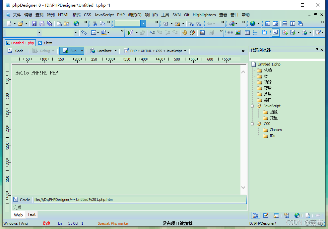This screenshot has width=328, height=229.
Task: Open the 编辑 menu
Action: [28, 15]
